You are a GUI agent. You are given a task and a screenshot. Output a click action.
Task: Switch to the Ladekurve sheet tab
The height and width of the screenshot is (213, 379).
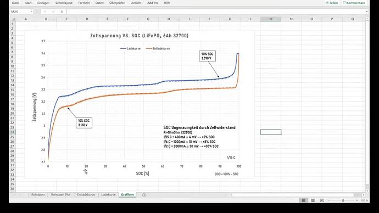pos(108,195)
